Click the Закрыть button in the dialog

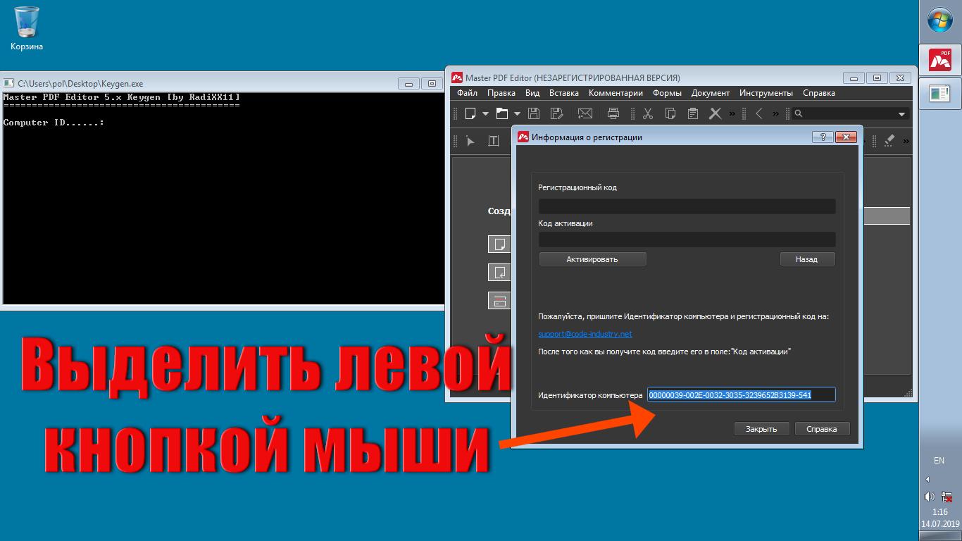761,429
